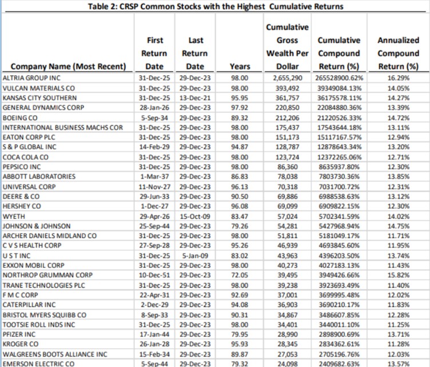Click Boeing's years value 89.32
The width and height of the screenshot is (430, 367).
240,118
